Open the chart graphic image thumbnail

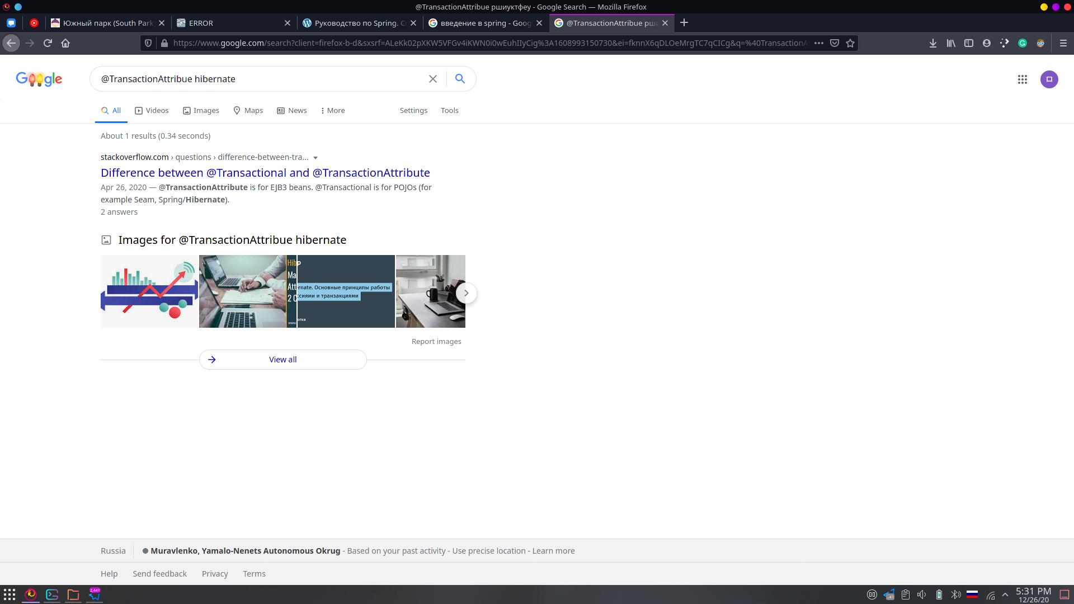tap(149, 291)
